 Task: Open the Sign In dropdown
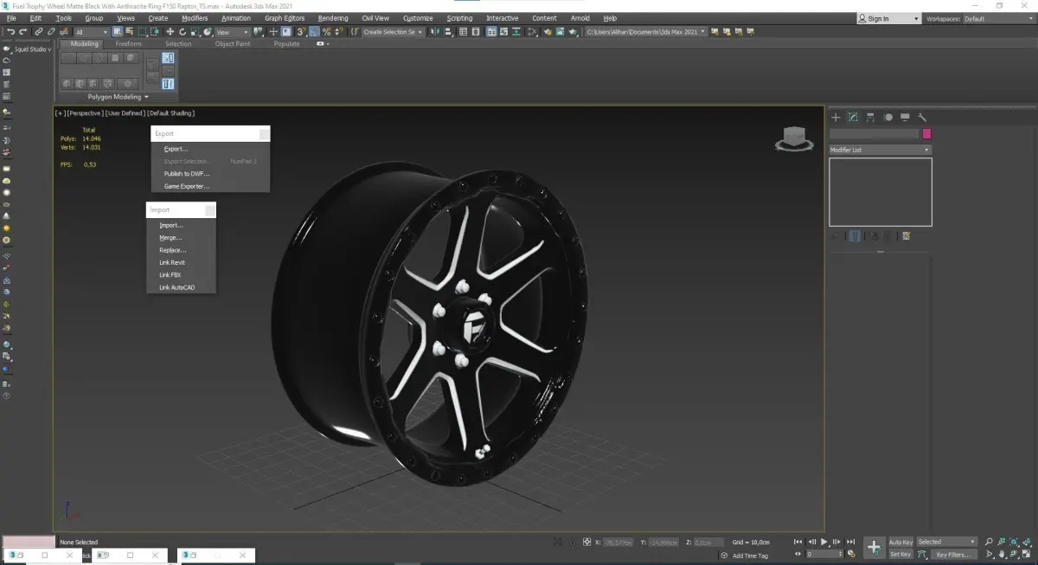point(889,18)
